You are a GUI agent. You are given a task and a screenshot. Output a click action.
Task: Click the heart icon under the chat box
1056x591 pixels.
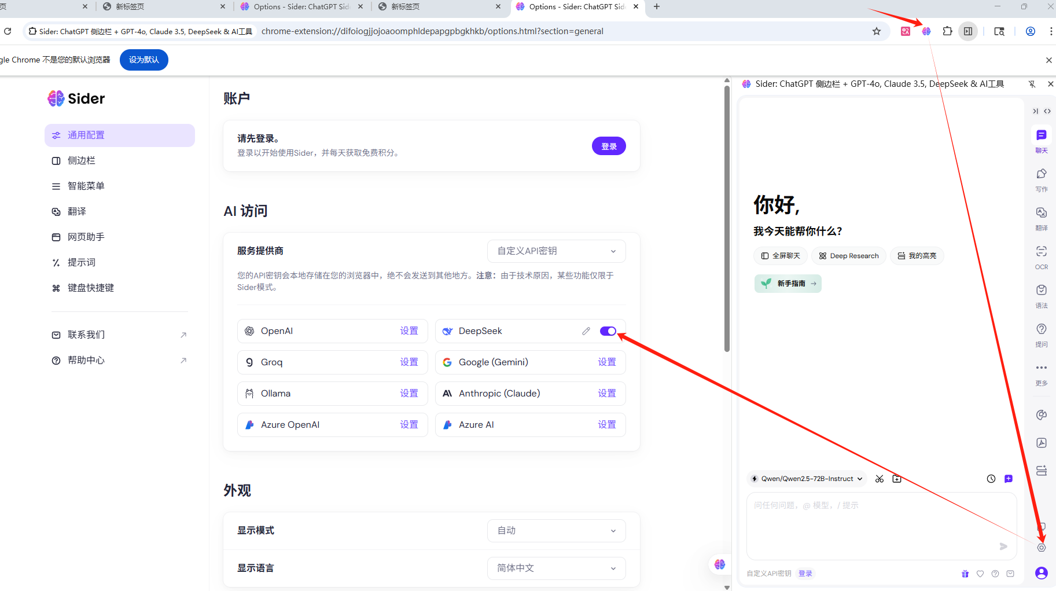pos(980,574)
